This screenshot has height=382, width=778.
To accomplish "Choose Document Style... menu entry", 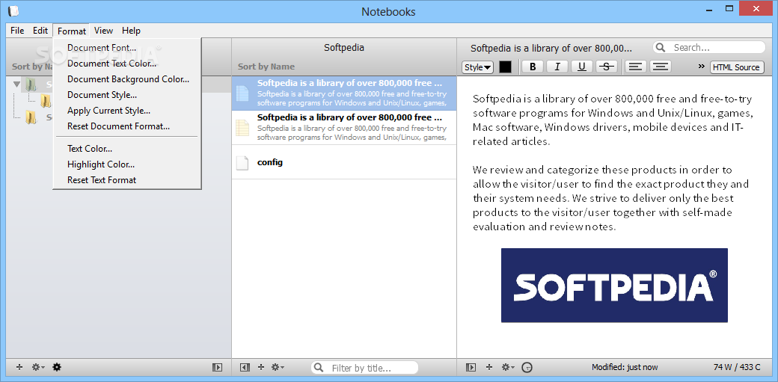I will coord(126,95).
